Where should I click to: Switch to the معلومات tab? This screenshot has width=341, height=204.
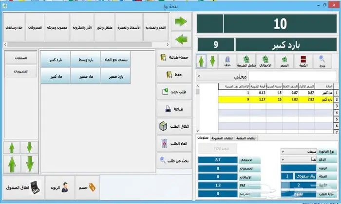coord(203,138)
